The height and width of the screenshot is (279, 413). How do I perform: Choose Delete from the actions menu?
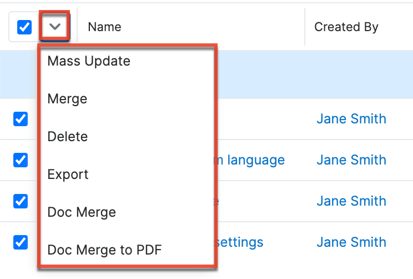coord(68,137)
